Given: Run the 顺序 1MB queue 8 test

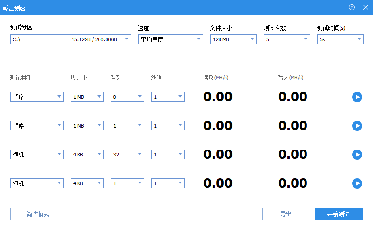Looking at the screenshot, I should tap(357, 97).
